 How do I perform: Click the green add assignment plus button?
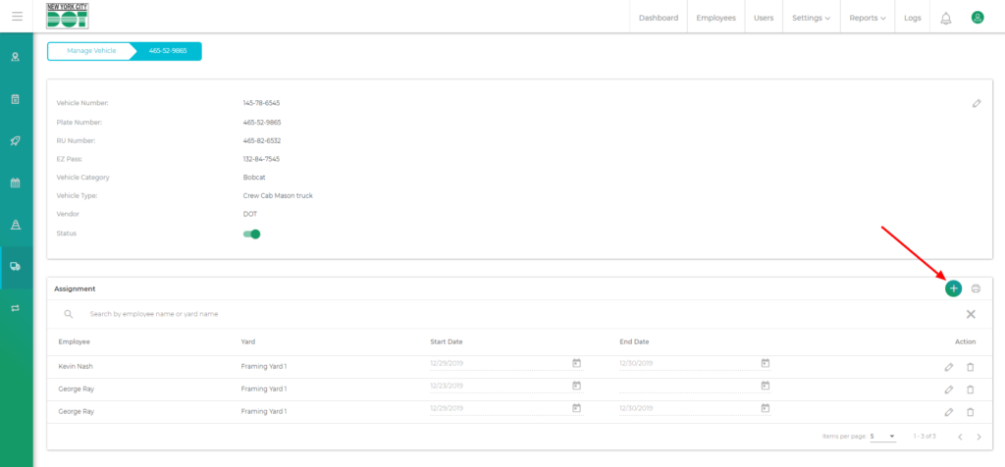(x=953, y=288)
